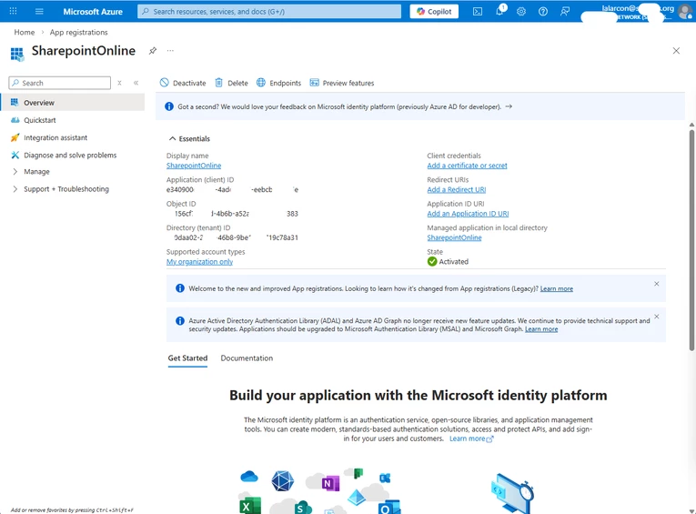View notifications bell icon
This screenshot has width=696, height=514.
(x=499, y=11)
